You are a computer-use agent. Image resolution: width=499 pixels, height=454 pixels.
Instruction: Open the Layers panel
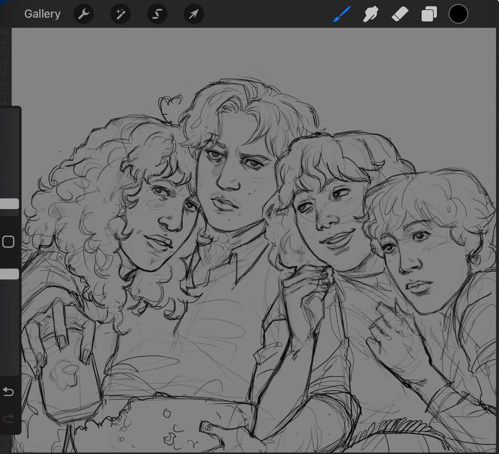pos(429,14)
